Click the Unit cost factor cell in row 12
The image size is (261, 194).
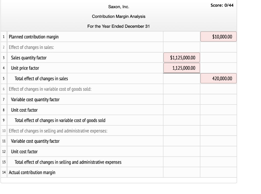coord(181,151)
